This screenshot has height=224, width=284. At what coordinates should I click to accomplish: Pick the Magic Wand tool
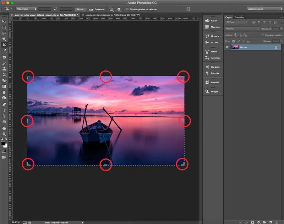4,39
